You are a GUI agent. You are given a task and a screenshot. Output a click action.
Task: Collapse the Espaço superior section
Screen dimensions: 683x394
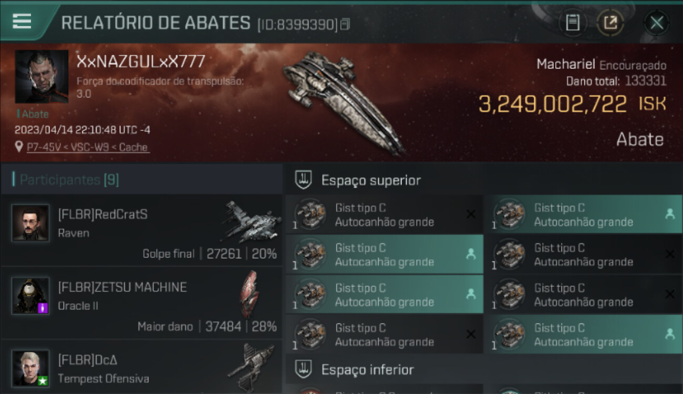coord(483,180)
